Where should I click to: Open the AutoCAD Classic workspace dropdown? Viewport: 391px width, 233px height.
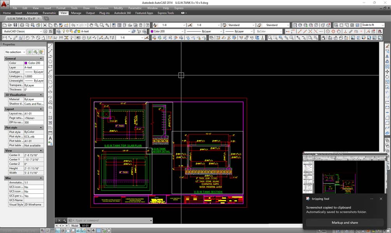pyautogui.click(x=23, y=32)
